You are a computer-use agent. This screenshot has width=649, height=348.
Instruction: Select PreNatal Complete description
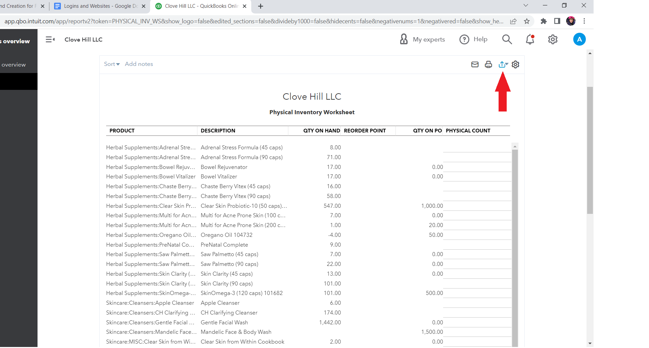(x=224, y=245)
